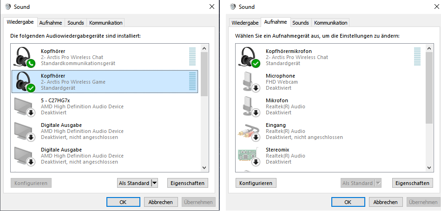Select "Kopfhörermikrofon" device name
The image size is (441, 211).
click(289, 51)
